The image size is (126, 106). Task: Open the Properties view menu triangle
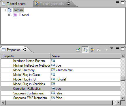click(x=112, y=48)
